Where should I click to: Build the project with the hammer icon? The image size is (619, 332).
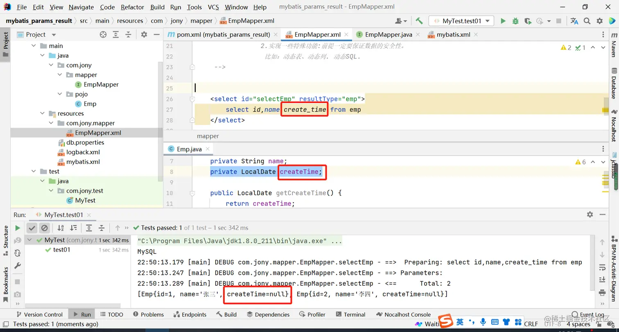point(419,21)
